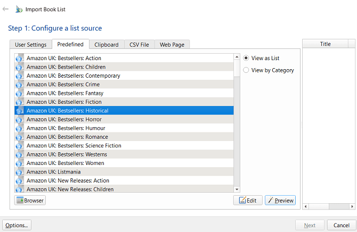Switch to the CSV File tab
This screenshot has height=232, width=357.
(139, 45)
